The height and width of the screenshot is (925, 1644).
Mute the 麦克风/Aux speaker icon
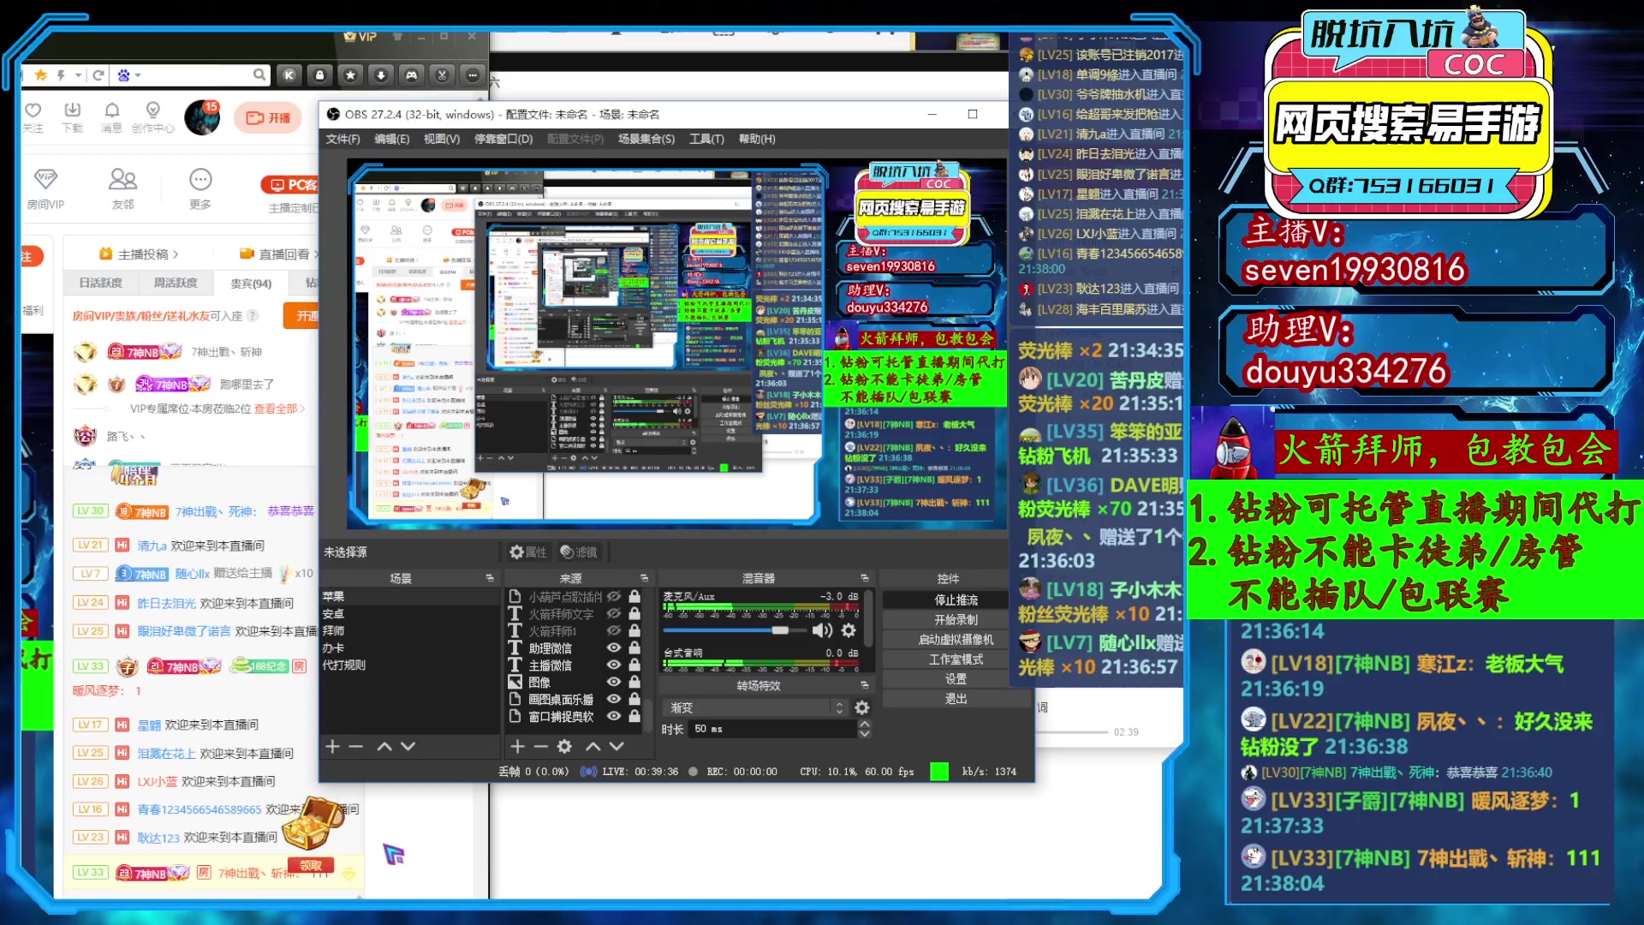click(x=822, y=630)
